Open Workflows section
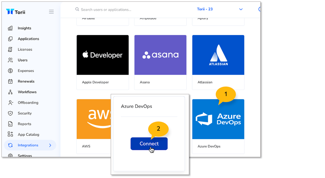The height and width of the screenshot is (178, 325). tap(27, 92)
